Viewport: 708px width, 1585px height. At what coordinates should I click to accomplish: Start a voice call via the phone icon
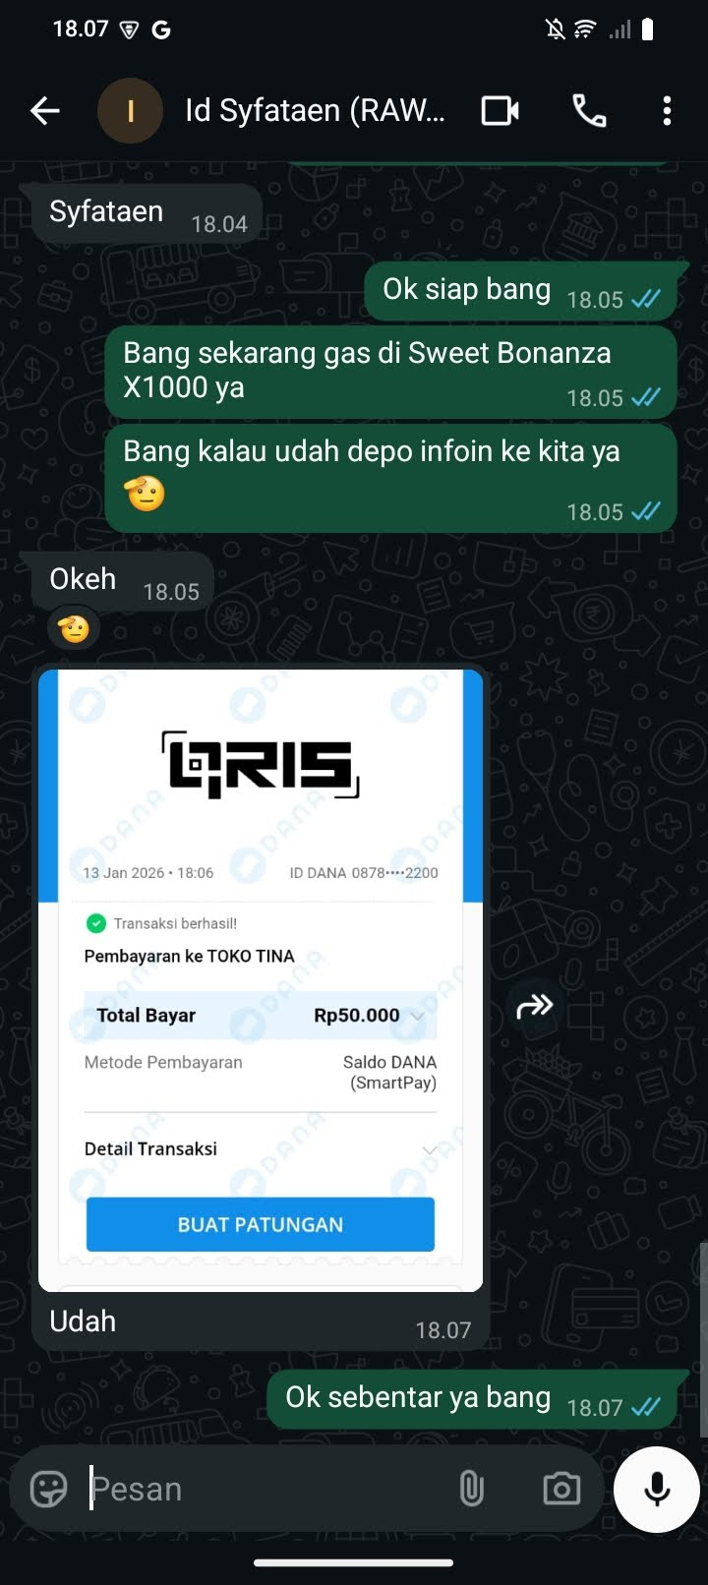coord(589,111)
